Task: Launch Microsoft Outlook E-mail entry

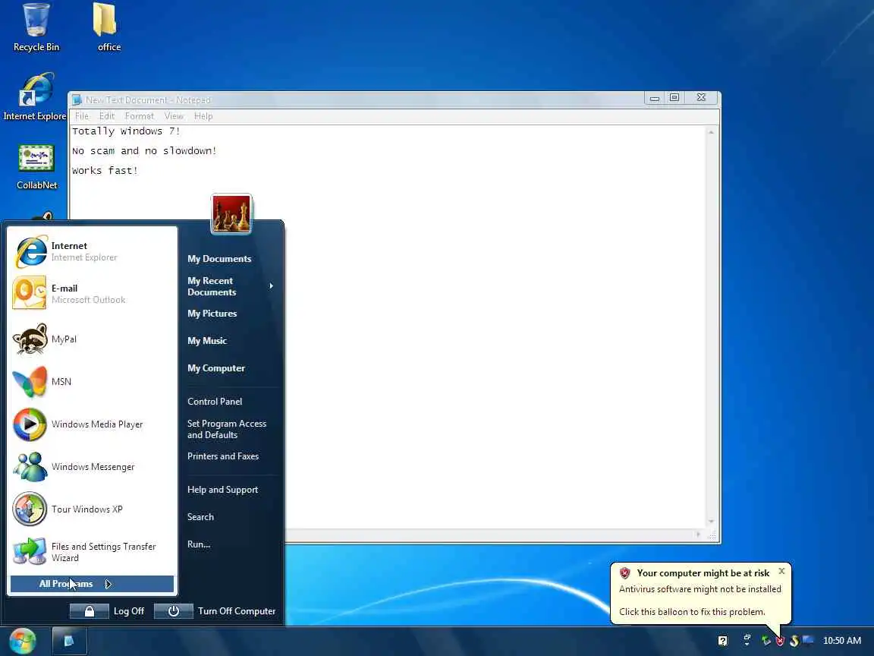Action: [x=92, y=294]
